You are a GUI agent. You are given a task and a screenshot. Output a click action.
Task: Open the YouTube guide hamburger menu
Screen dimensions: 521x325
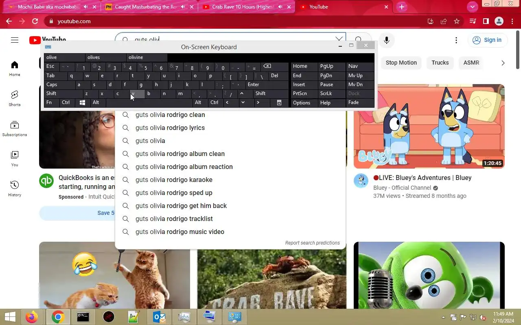[x=15, y=40]
